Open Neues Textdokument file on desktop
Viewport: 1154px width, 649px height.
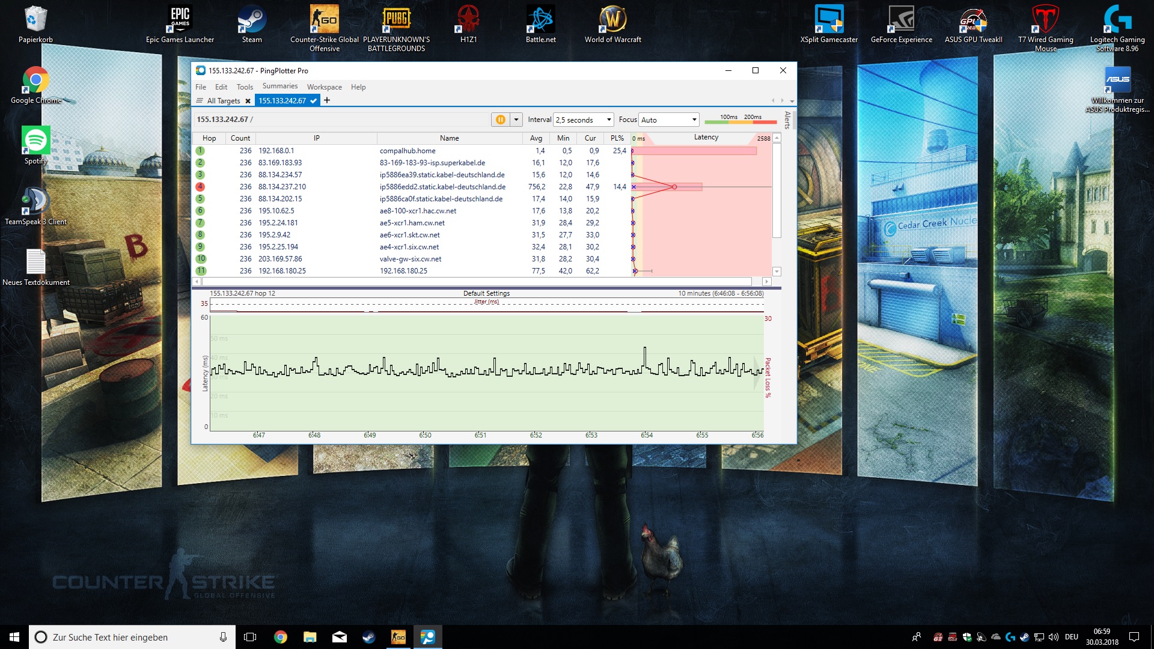click(35, 267)
